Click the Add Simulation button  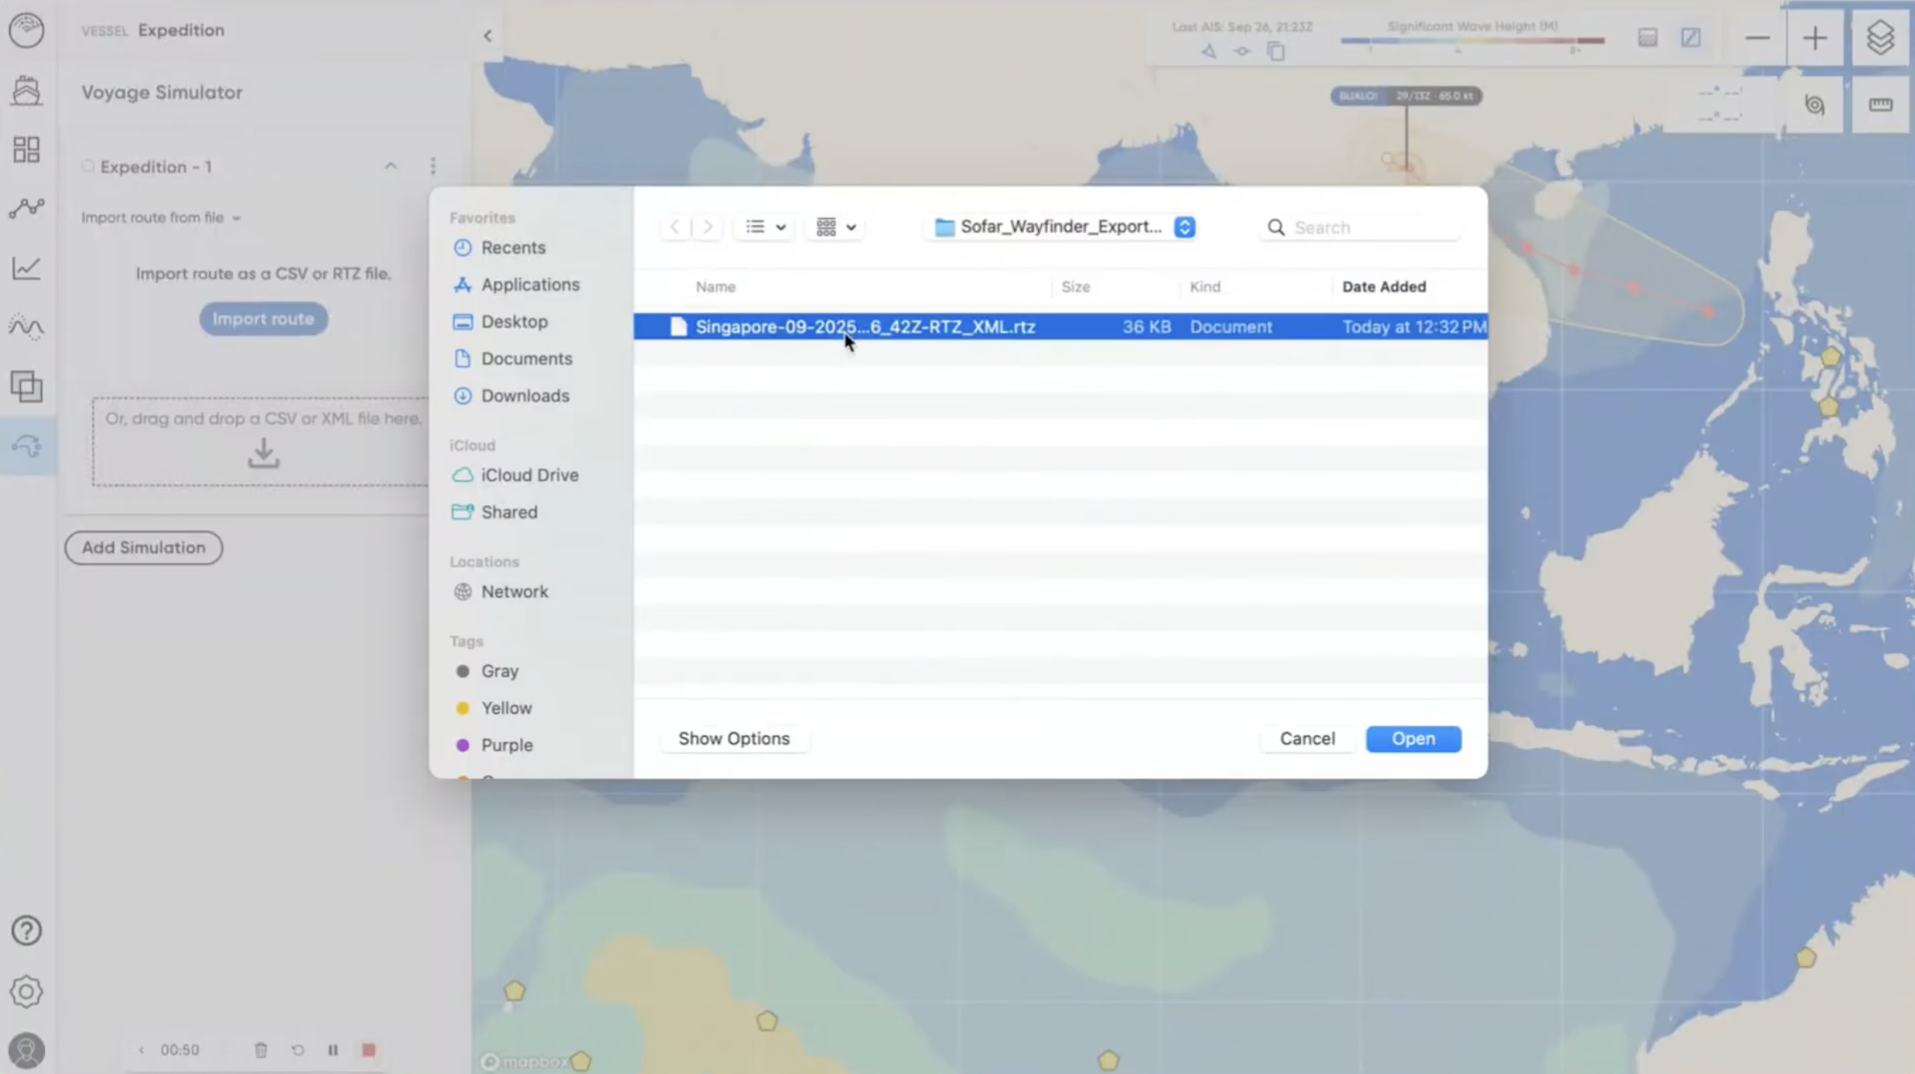click(144, 548)
